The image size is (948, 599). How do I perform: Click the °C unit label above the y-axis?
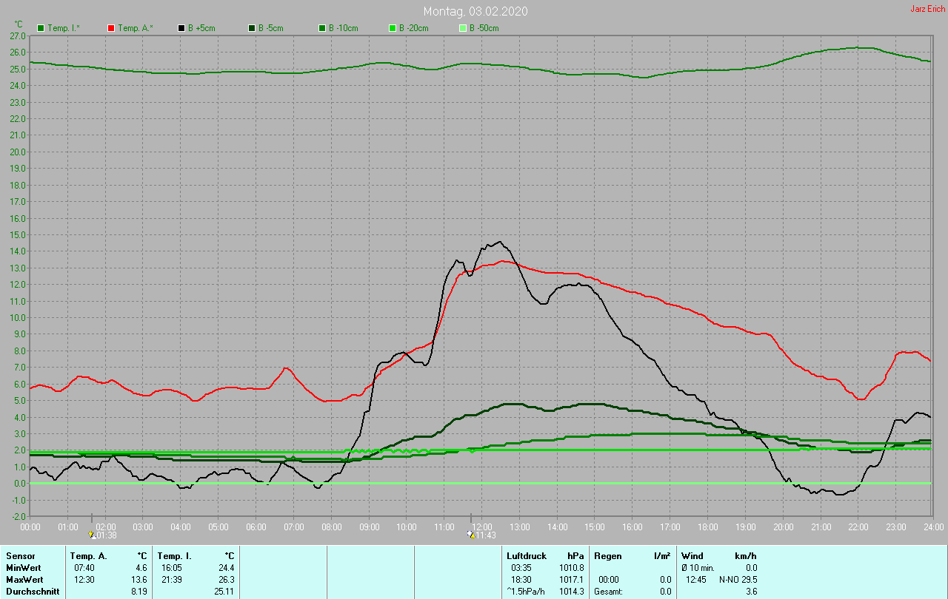(x=19, y=24)
